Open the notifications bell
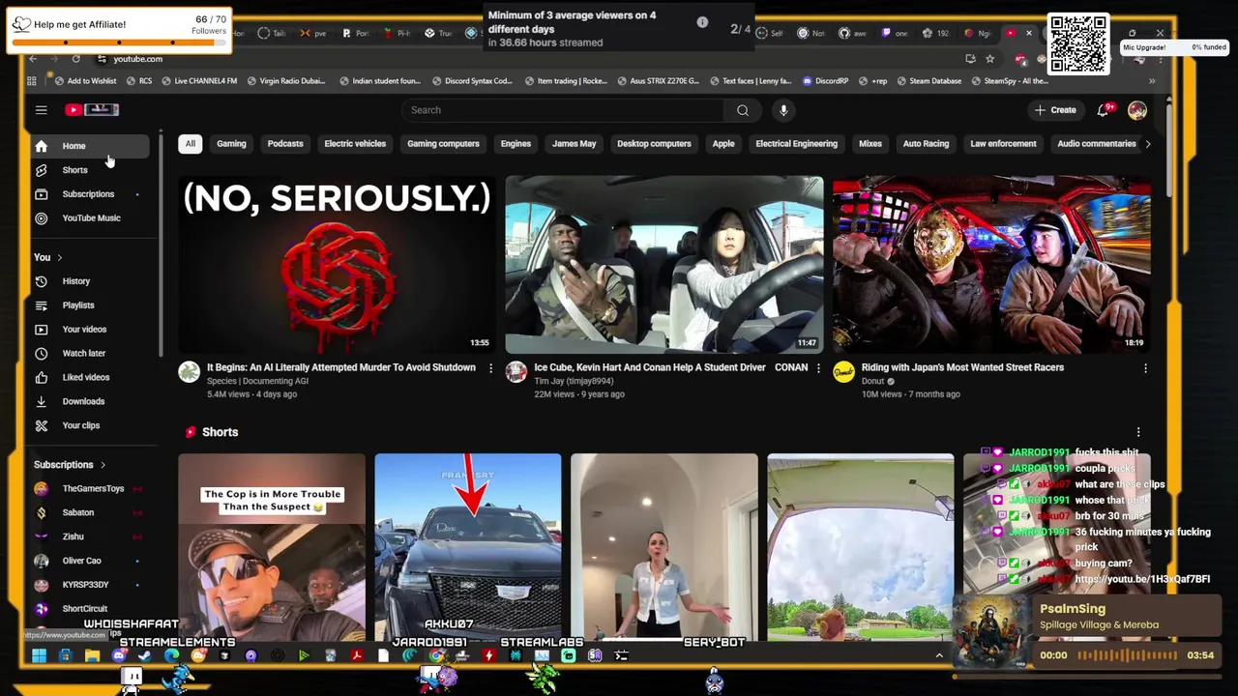Screen dimensions: 1238x696 coord(1103,110)
